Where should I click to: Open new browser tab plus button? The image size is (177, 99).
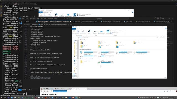pyautogui.click(x=88, y=89)
